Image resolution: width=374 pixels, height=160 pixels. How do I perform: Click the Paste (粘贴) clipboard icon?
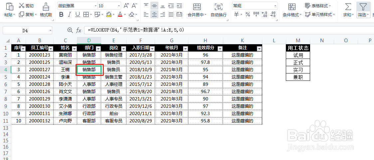(x=10, y=6)
